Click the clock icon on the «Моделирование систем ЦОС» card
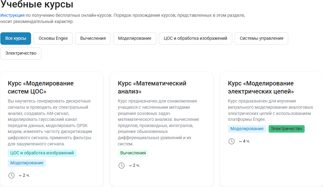The width and height of the screenshot is (323, 187). [12, 175]
